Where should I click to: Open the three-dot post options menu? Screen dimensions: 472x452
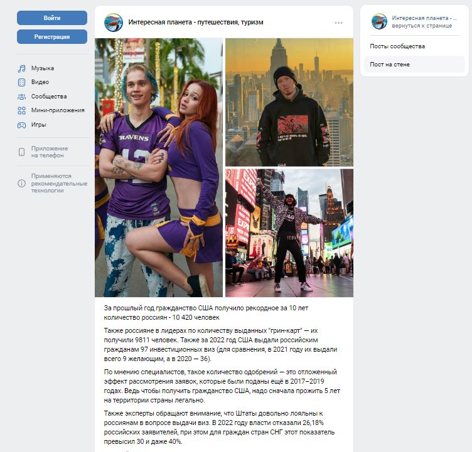pos(339,23)
